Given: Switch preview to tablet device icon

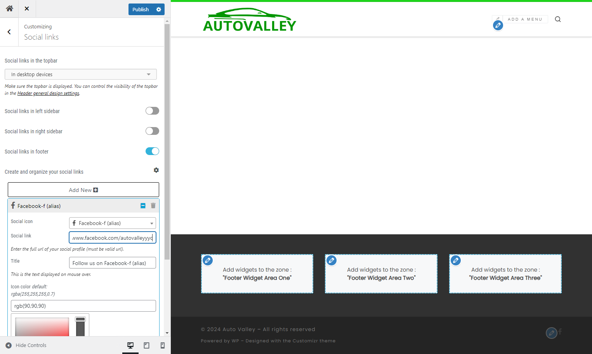Looking at the screenshot, I should [x=146, y=345].
